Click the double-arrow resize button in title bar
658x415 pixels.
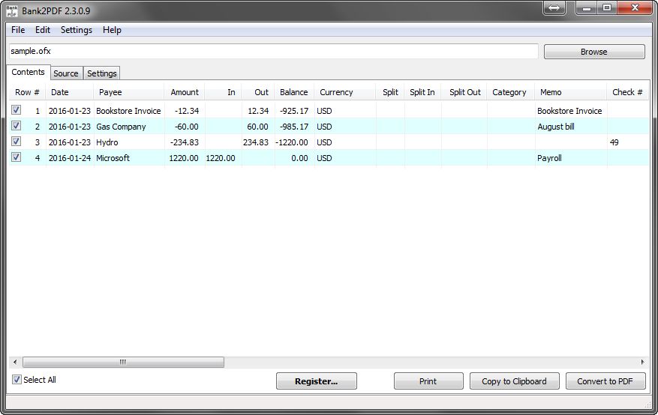coord(554,8)
